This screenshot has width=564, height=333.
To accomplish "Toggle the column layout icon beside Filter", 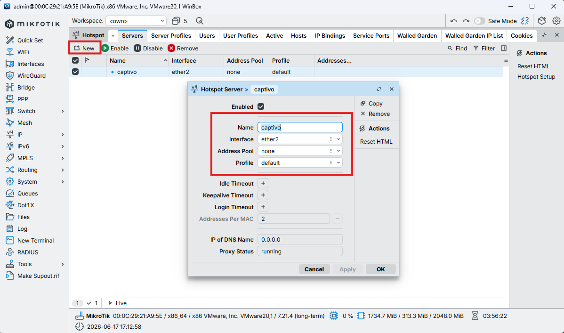I will (504, 48).
